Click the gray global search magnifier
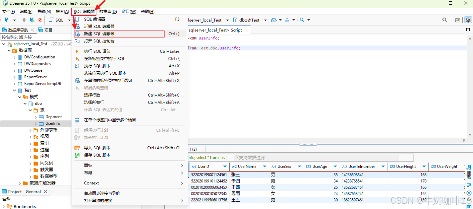The height and width of the screenshot is (209, 473). 445,20
